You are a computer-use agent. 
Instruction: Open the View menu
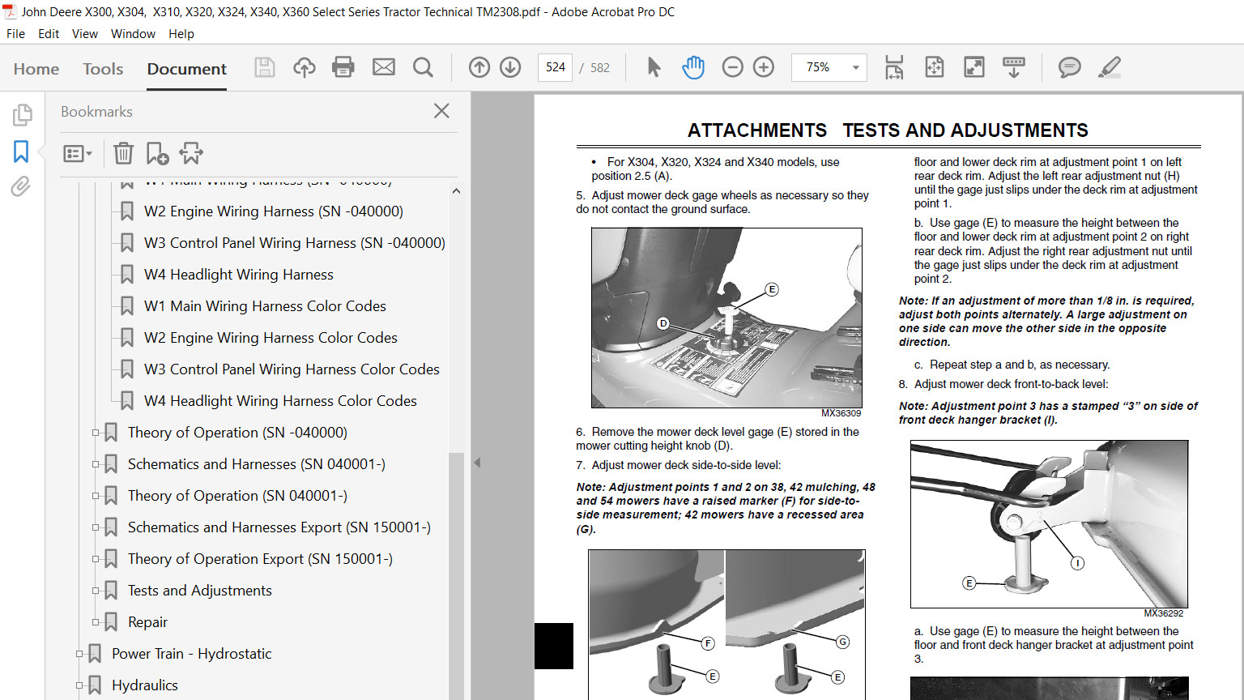click(x=85, y=34)
